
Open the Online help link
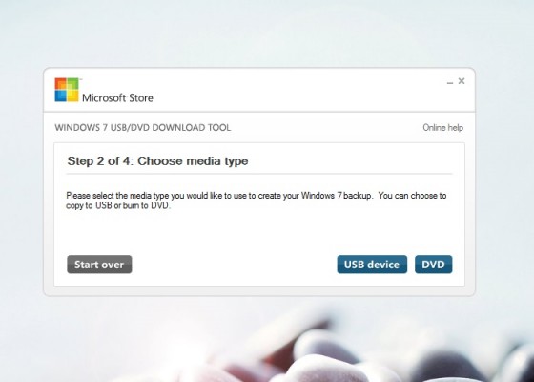(x=442, y=128)
